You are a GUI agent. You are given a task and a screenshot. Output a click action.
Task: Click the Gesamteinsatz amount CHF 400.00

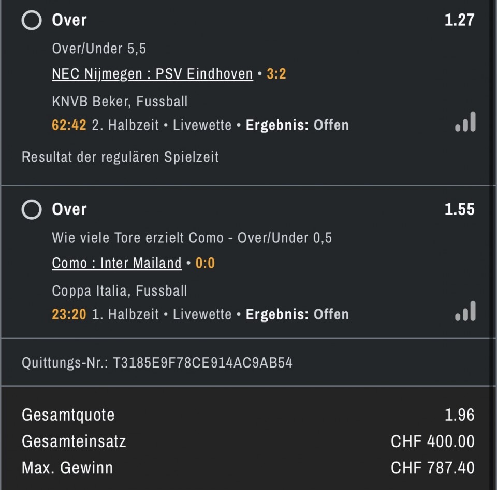432,441
